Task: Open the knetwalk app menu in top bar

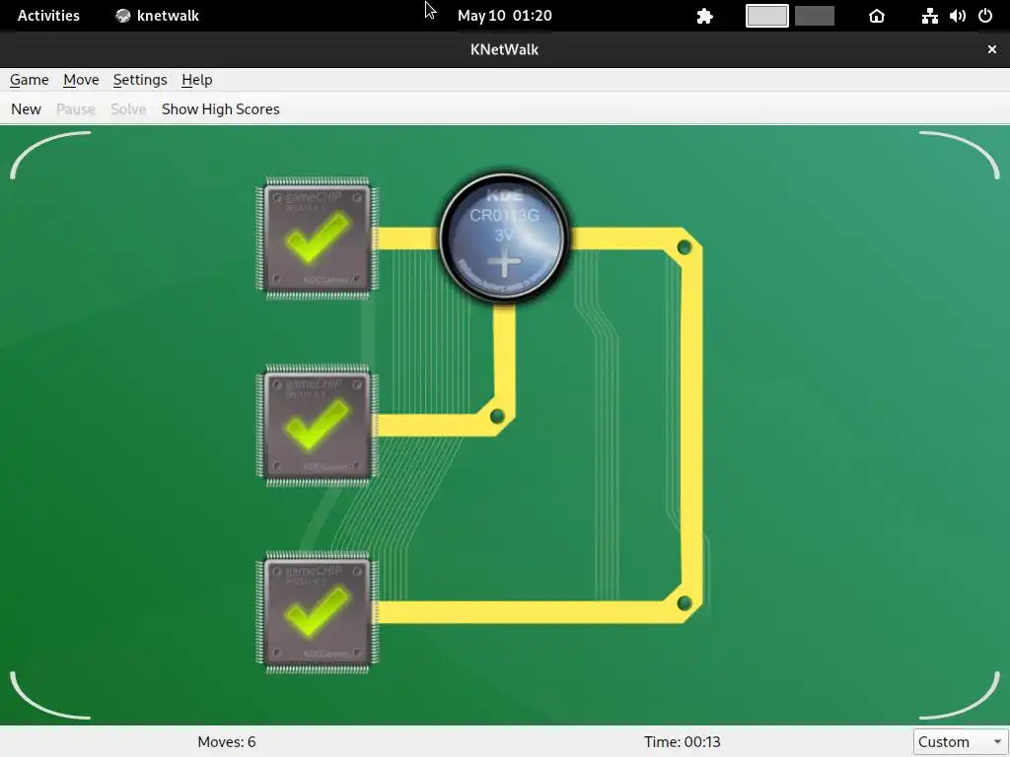Action: [157, 16]
